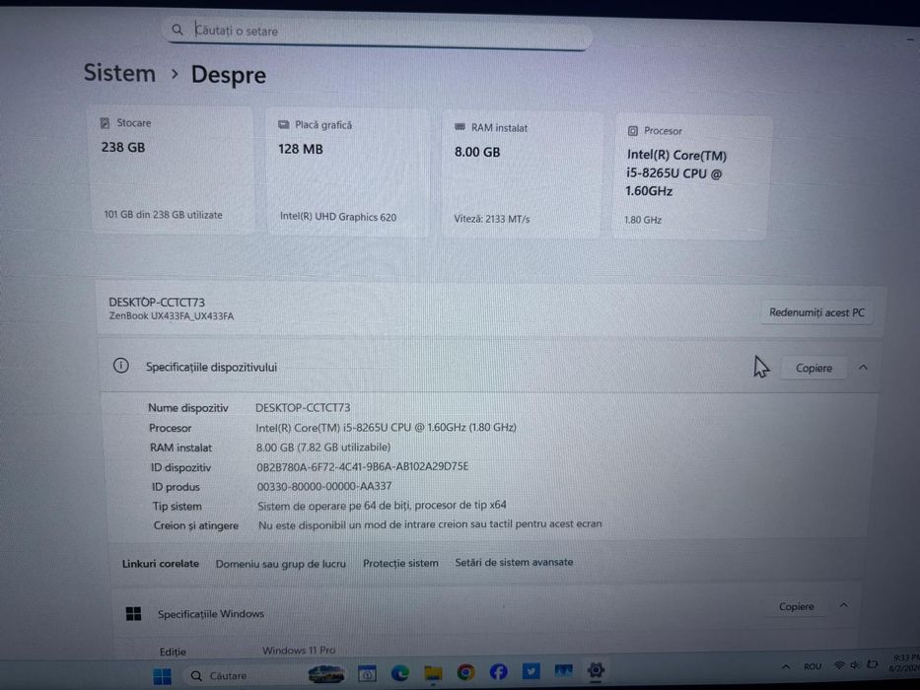Open the Twitter app on taskbar

tap(531, 670)
